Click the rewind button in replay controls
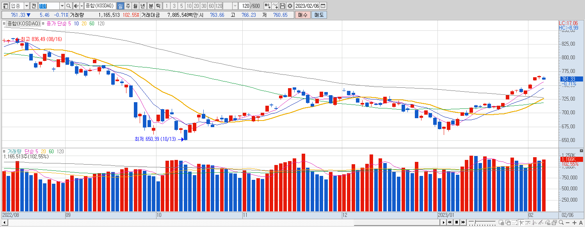Image resolution: width=585 pixels, height=227 pixels. (x=450, y=222)
